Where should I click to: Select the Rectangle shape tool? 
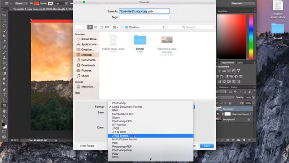pyautogui.click(x=4, y=105)
